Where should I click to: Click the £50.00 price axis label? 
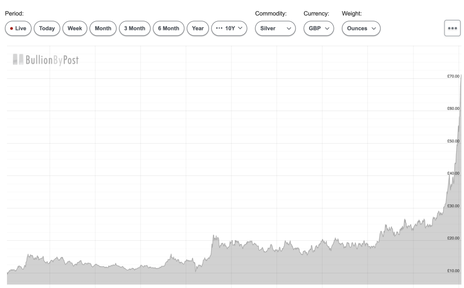click(x=453, y=141)
